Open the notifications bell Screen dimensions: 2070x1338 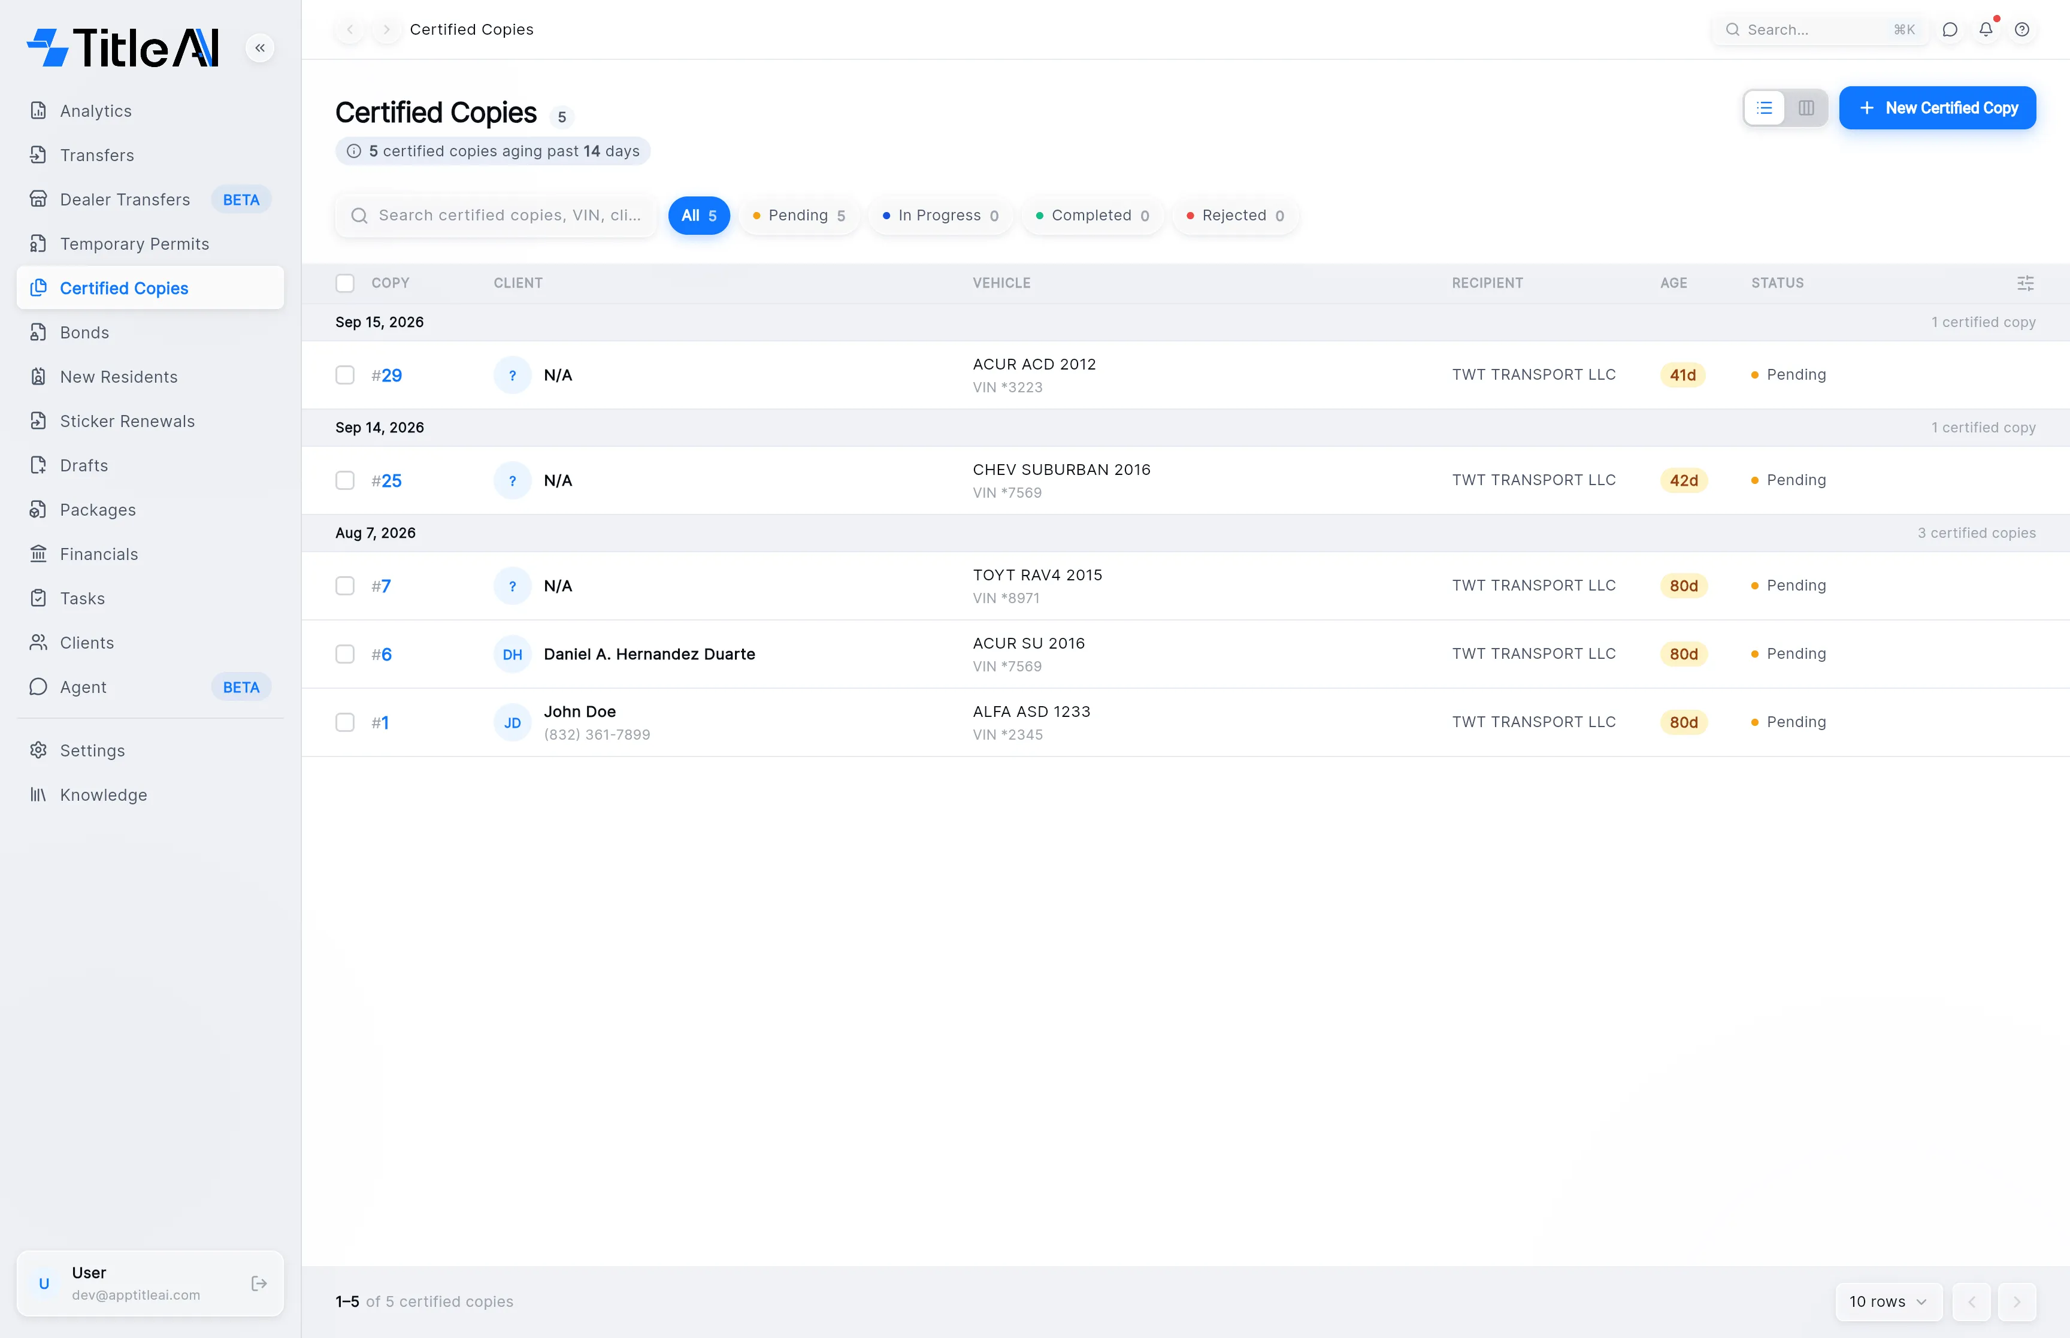pos(1987,29)
